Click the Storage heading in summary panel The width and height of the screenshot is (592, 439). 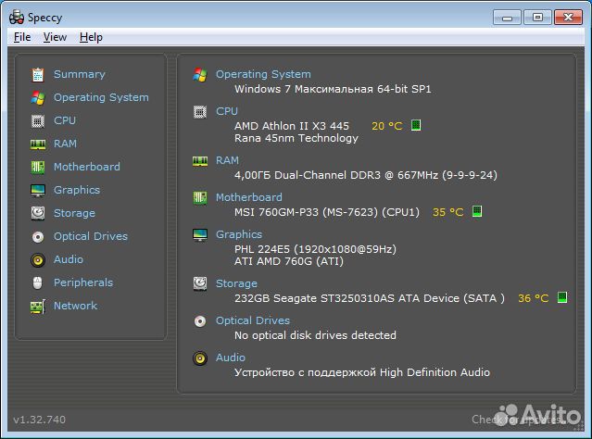(x=236, y=283)
